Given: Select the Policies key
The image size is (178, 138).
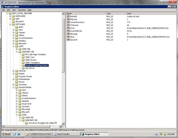Looking at the screenshot, I should [x=21, y=74].
